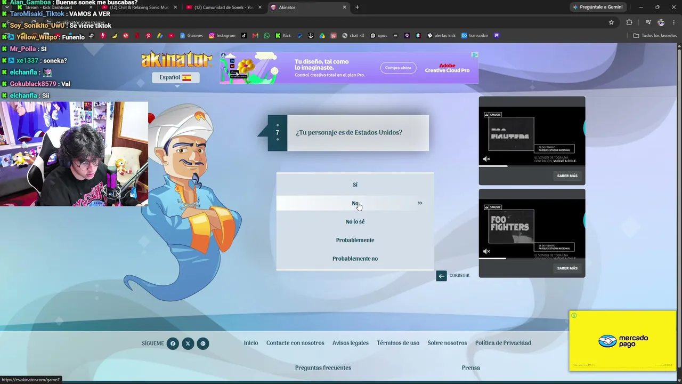682x384 pixels.
Task: Open the YouTube bookmark icon
Action: click(x=171, y=36)
